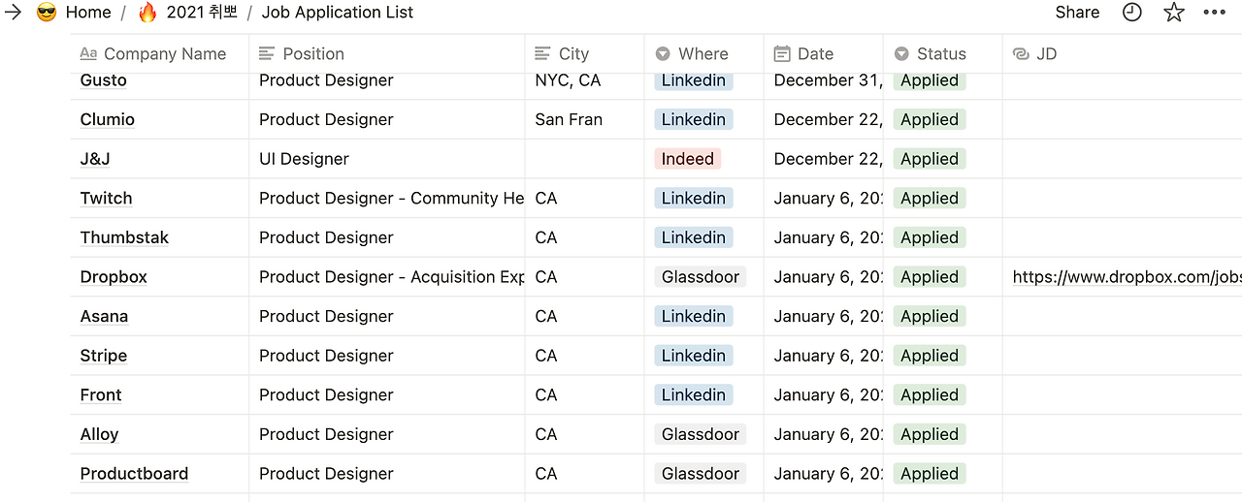This screenshot has width=1242, height=502.
Task: Expand the sidebar with the arrow icon
Action: click(13, 13)
